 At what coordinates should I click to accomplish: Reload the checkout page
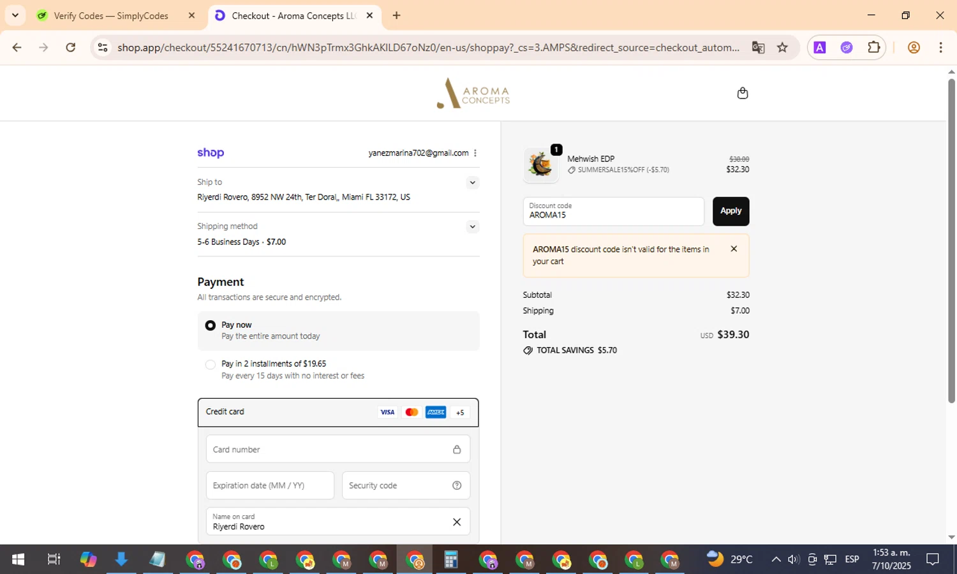[71, 47]
